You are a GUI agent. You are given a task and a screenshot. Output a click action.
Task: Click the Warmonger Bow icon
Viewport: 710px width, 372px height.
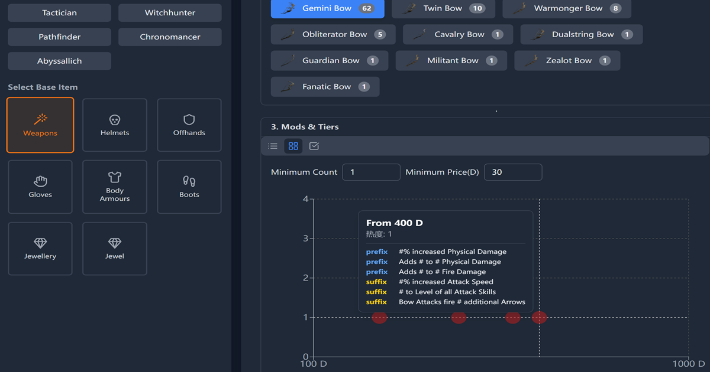click(519, 8)
